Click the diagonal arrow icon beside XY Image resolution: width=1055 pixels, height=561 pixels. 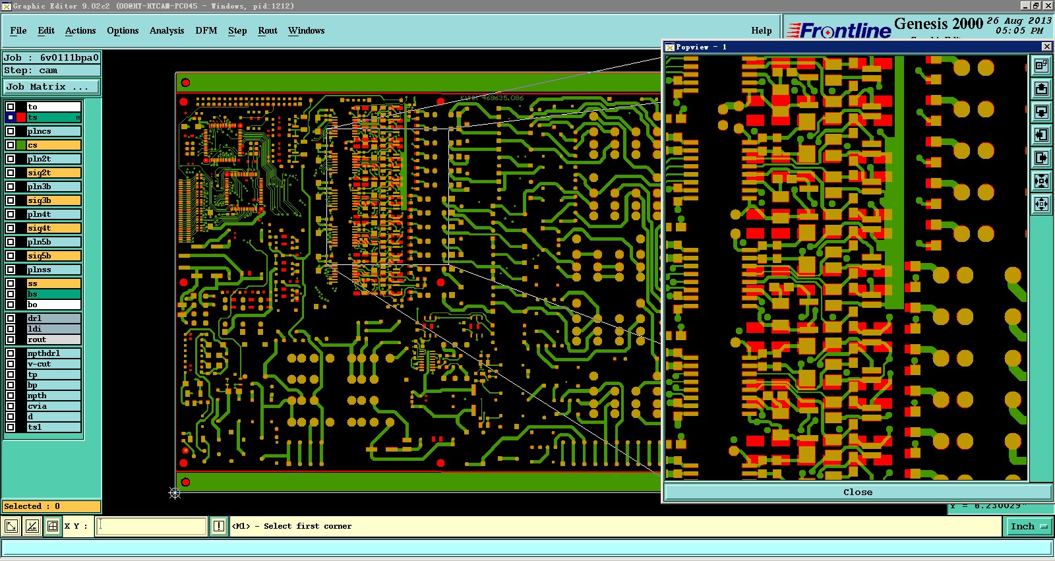(11, 526)
